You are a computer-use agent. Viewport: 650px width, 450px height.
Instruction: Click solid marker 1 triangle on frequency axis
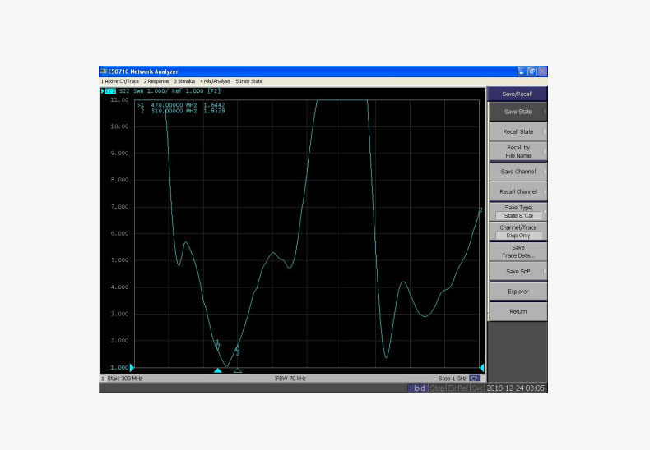coord(218,370)
